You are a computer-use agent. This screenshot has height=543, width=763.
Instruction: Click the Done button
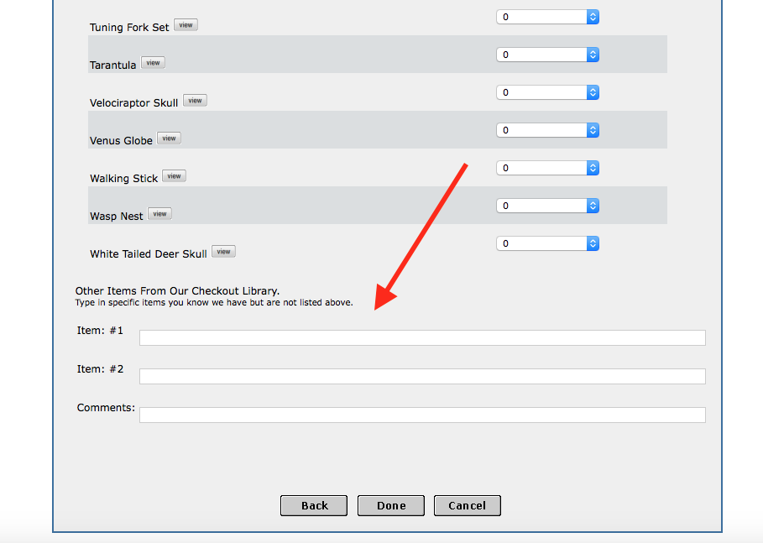[x=391, y=505]
